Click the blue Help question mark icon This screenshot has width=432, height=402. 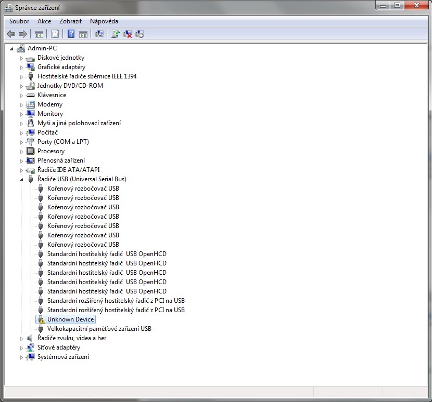[x=71, y=34]
